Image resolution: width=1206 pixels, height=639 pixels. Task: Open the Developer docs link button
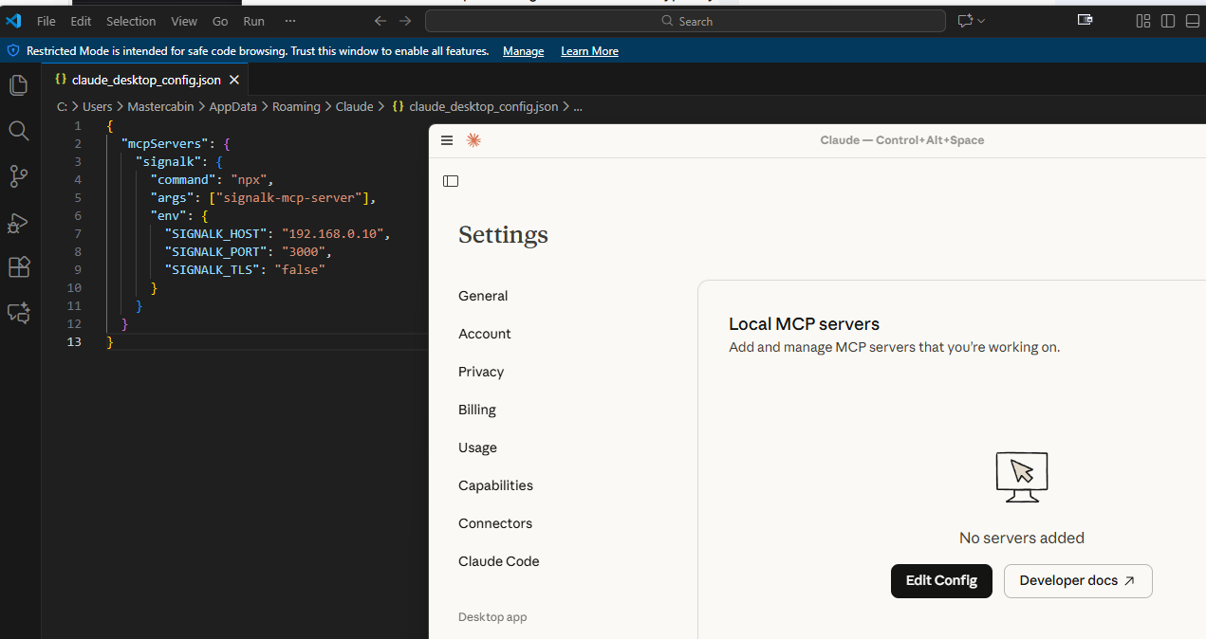click(1077, 581)
